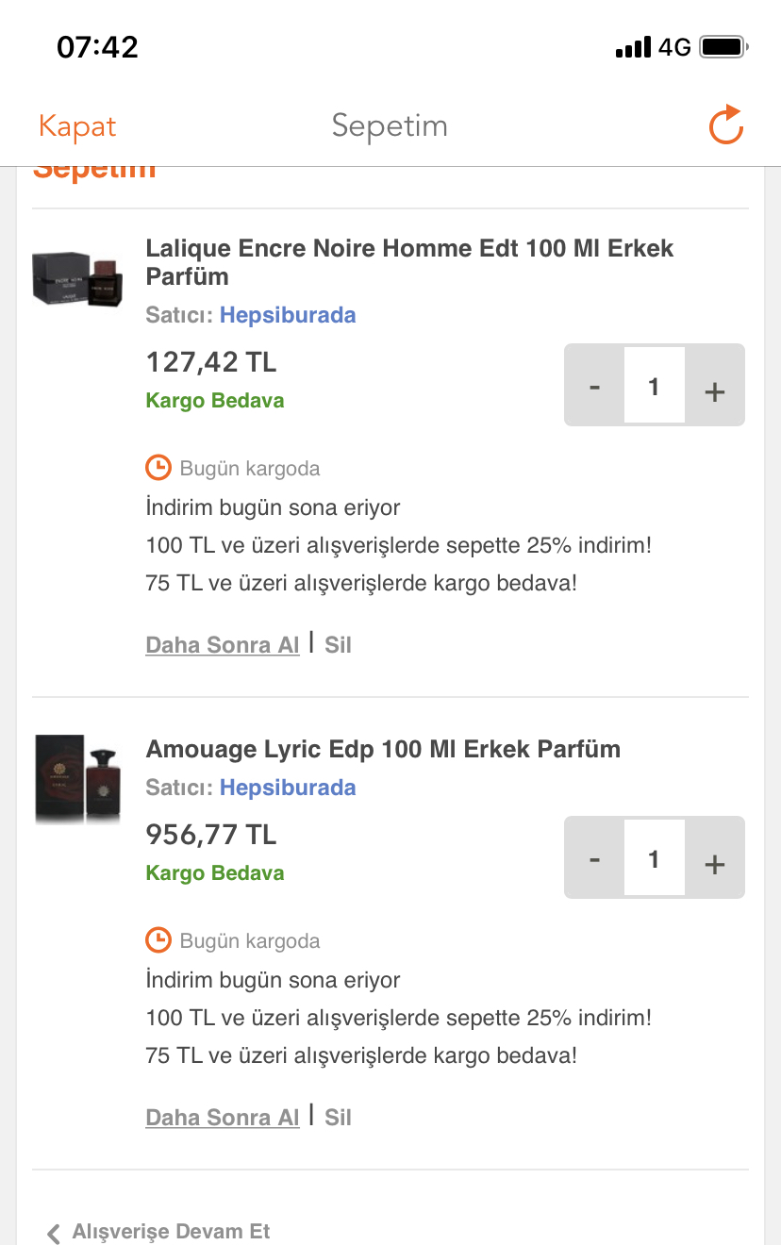
Task: Tap the orange refresh icon
Action: click(x=726, y=125)
